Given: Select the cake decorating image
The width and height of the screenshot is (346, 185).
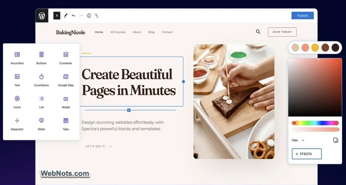Looking at the screenshot, I should tap(234, 102).
